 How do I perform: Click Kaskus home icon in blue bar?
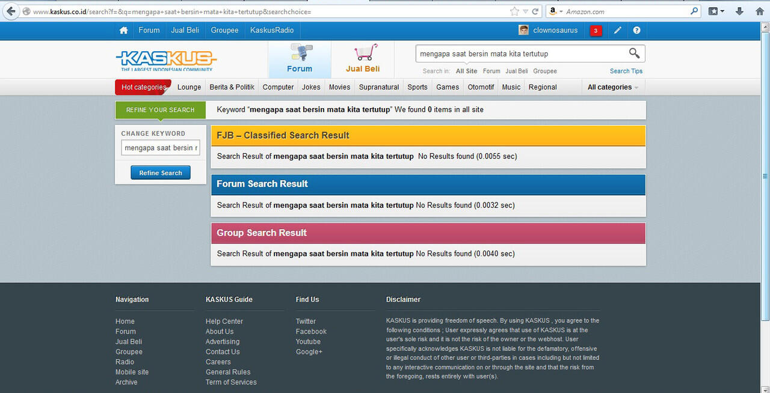123,30
